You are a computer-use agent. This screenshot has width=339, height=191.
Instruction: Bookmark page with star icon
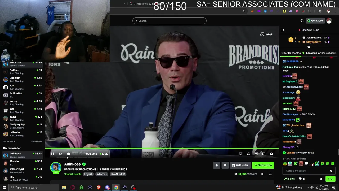tap(244, 11)
